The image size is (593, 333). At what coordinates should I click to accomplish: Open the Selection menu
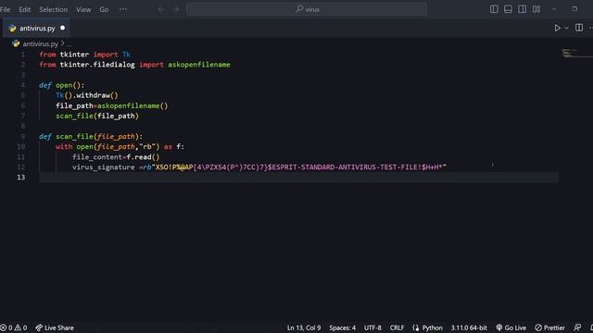54,9
